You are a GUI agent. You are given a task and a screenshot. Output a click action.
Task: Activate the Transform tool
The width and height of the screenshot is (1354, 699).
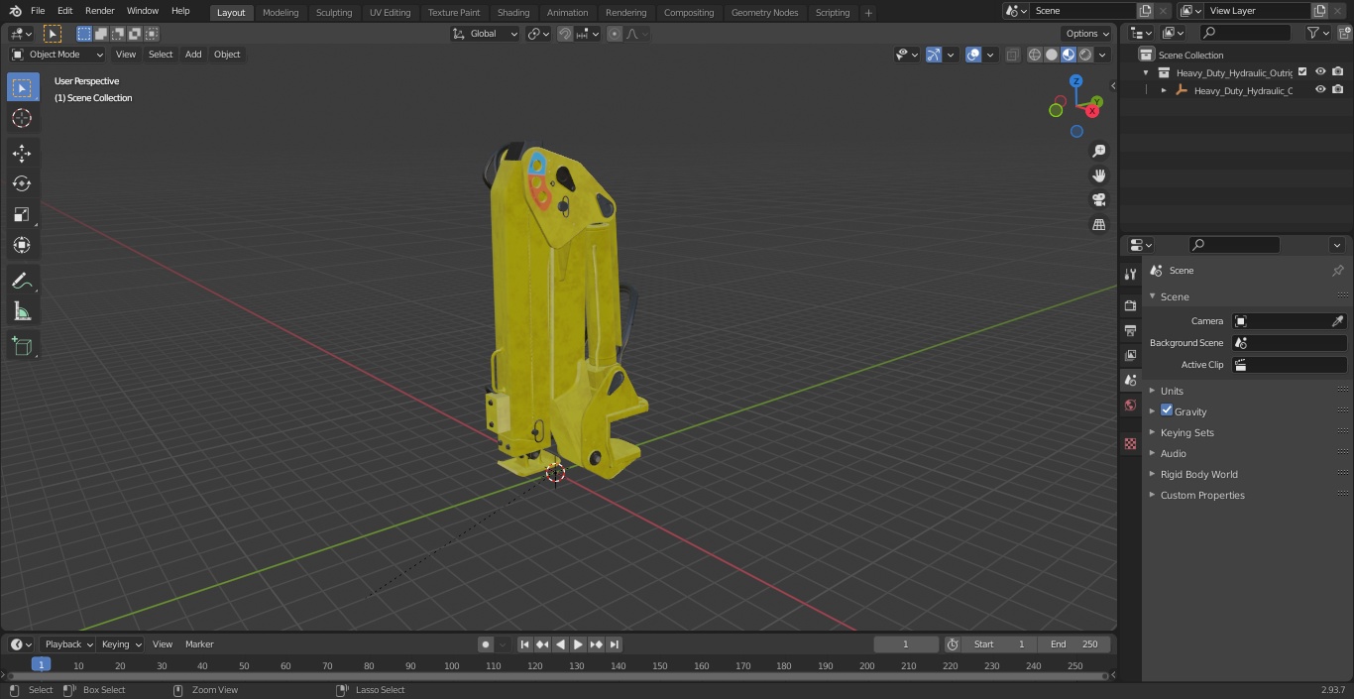point(22,245)
